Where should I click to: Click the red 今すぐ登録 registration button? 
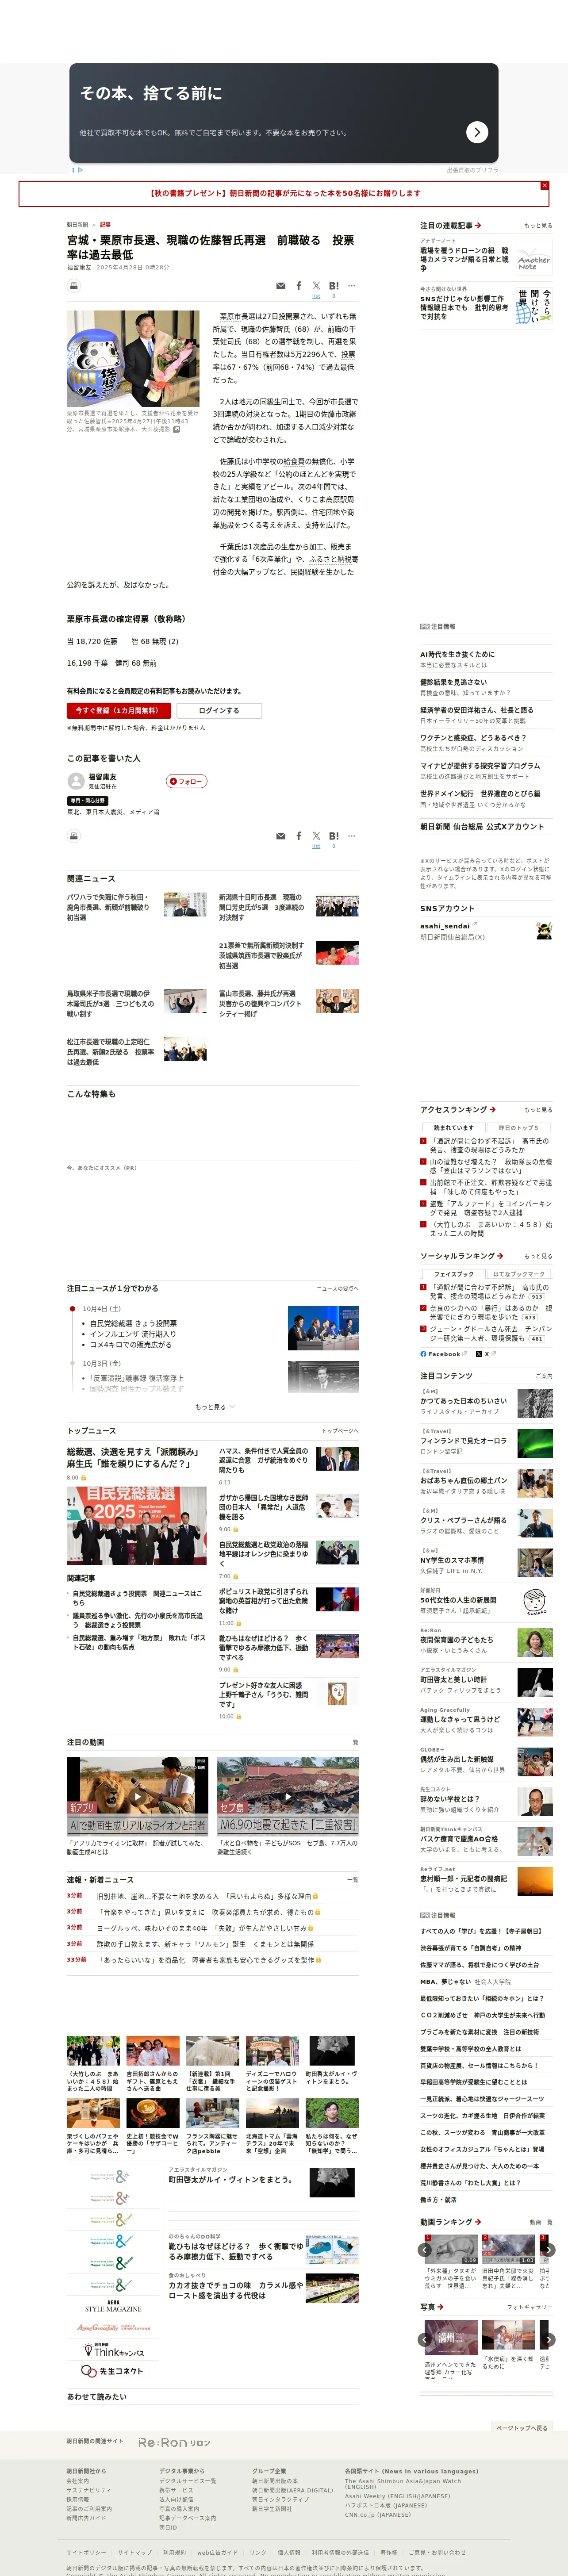point(120,710)
